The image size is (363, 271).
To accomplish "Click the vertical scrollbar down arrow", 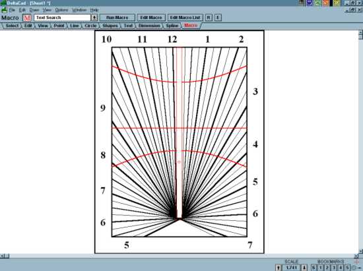I will click(360, 251).
